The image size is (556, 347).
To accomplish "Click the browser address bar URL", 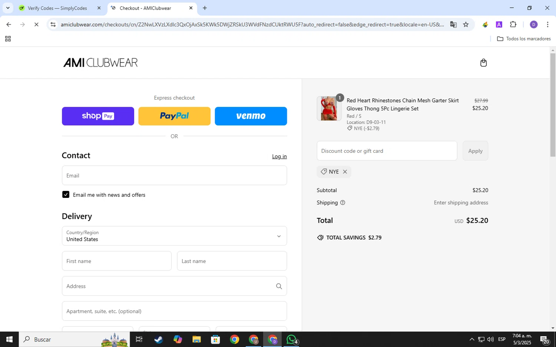I will pyautogui.click(x=252, y=24).
